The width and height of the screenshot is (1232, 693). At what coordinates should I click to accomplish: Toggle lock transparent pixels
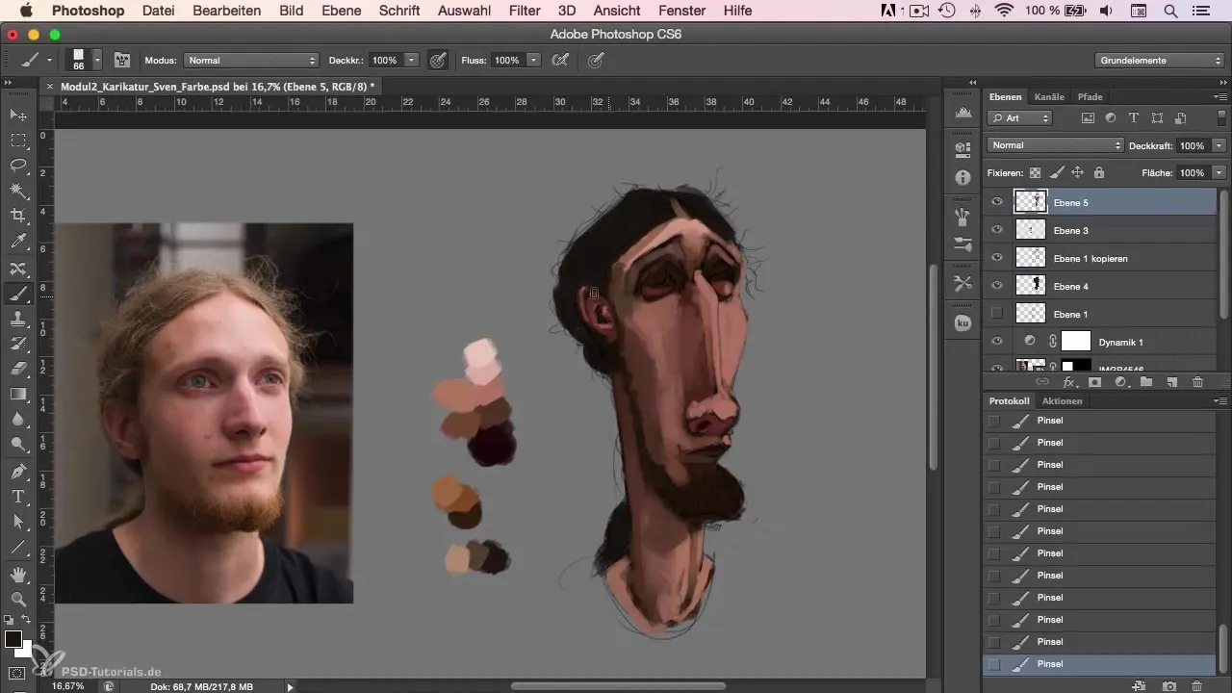(x=1036, y=173)
